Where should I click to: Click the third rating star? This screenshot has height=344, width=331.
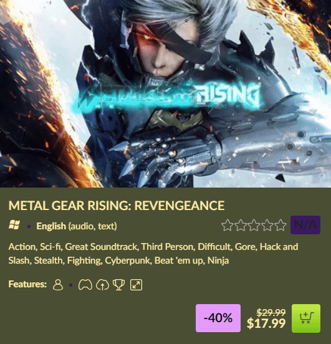pos(254,225)
